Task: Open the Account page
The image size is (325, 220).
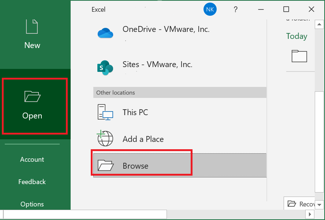Action: (32, 159)
